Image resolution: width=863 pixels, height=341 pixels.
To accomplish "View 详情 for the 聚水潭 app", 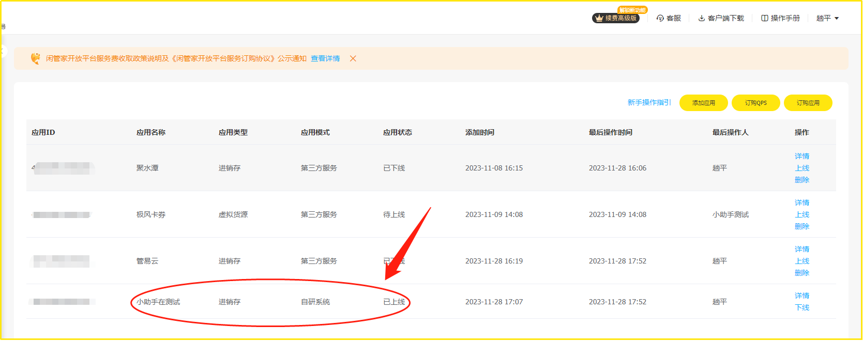I will pos(801,156).
